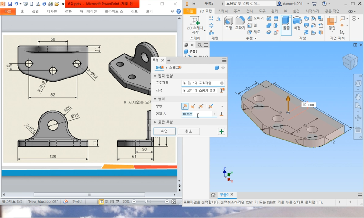Open the Insert (삽입) tab in PowerPoint
Image resolution: width=364 pixels, height=218 pixels.
coord(35,11)
